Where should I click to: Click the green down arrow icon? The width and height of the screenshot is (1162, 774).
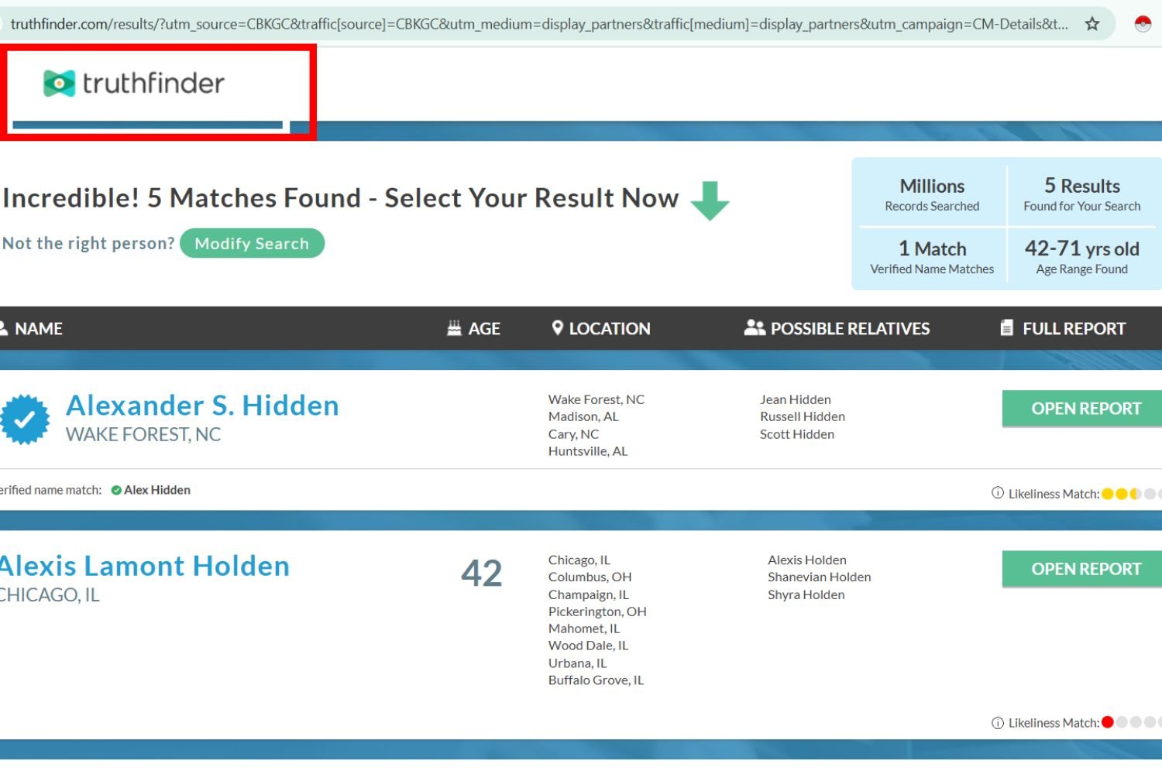coord(710,200)
